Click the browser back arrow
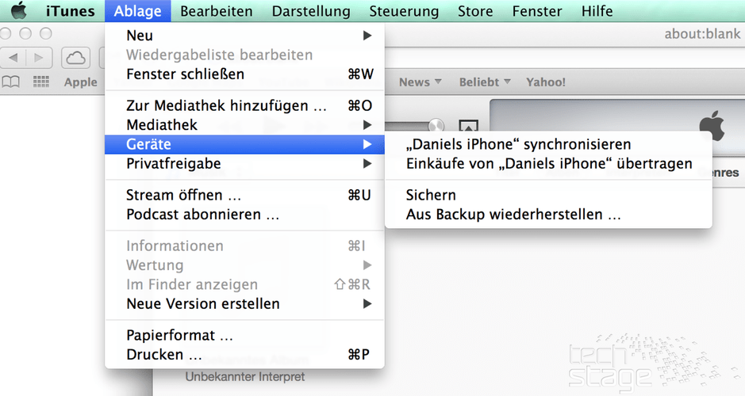 [15, 57]
